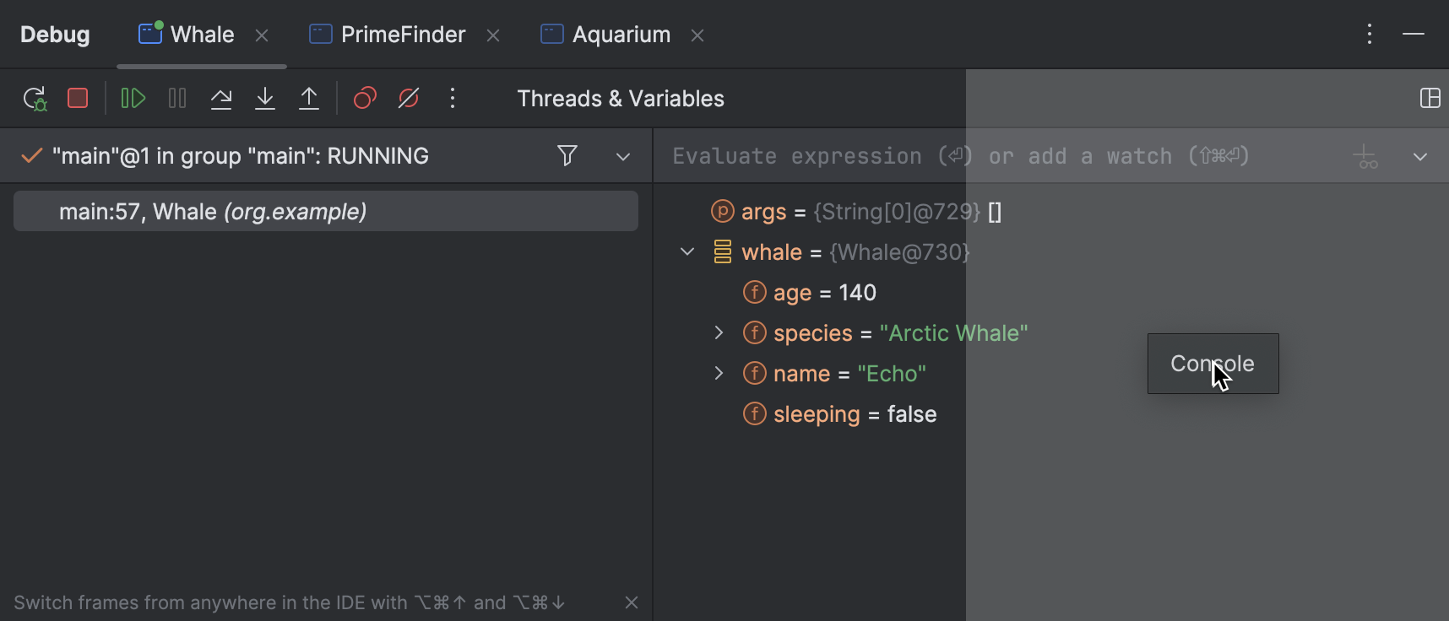The image size is (1449, 621).
Task: Expand the species field node
Action: tap(719, 333)
